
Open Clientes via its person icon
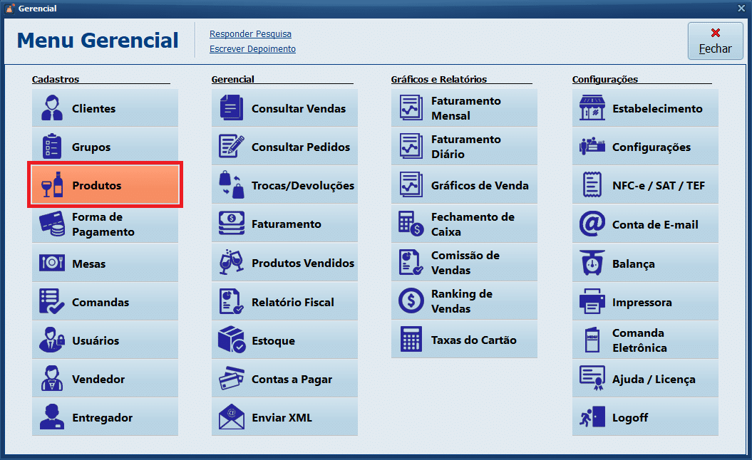[52, 108]
